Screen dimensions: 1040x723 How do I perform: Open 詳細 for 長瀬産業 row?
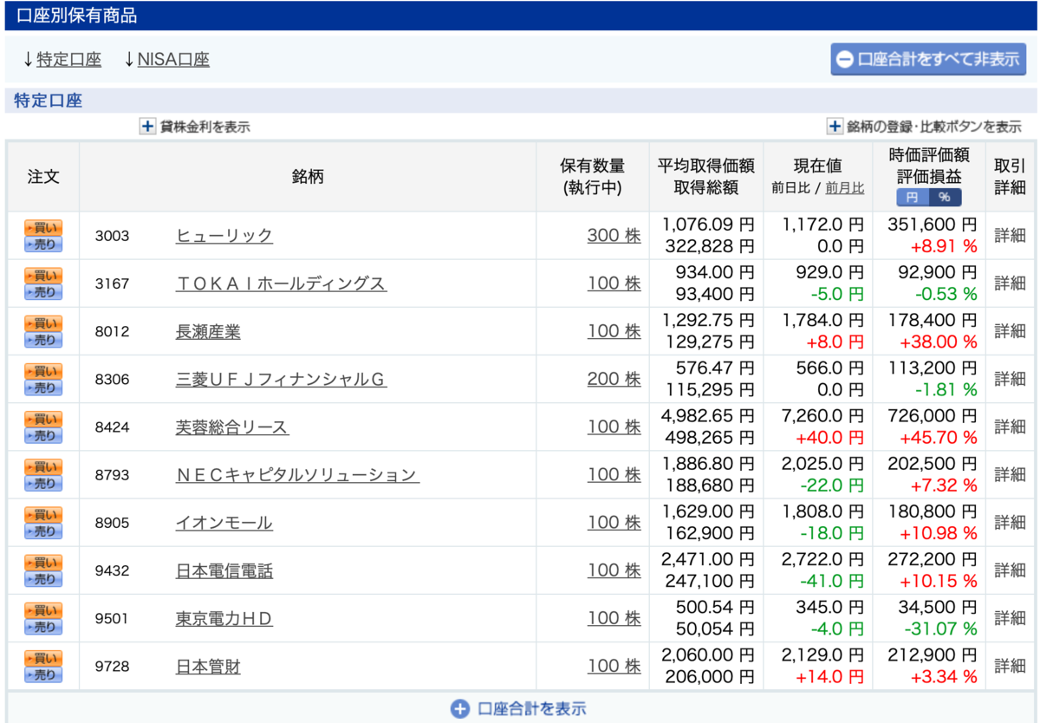(1010, 331)
